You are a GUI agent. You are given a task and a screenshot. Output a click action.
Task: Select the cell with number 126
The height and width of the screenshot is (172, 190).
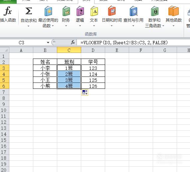(x=93, y=86)
